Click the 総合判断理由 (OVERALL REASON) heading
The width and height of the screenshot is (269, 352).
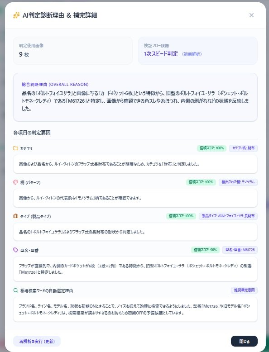[55, 85]
